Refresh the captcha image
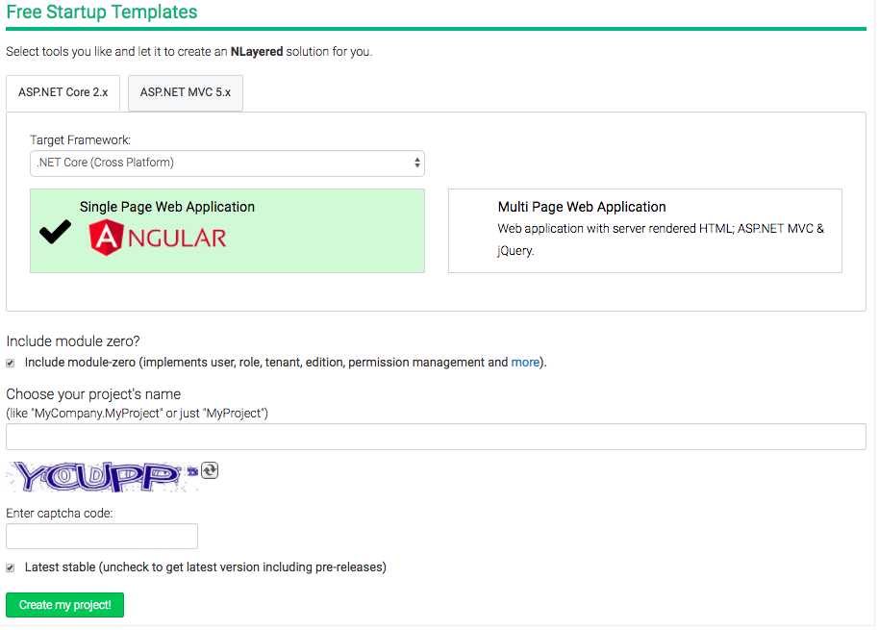879x630 pixels. 210,470
